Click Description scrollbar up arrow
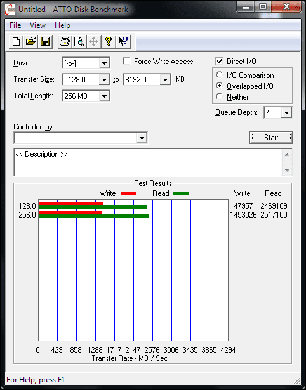Viewport: 306px width, 390px height. tap(287, 155)
